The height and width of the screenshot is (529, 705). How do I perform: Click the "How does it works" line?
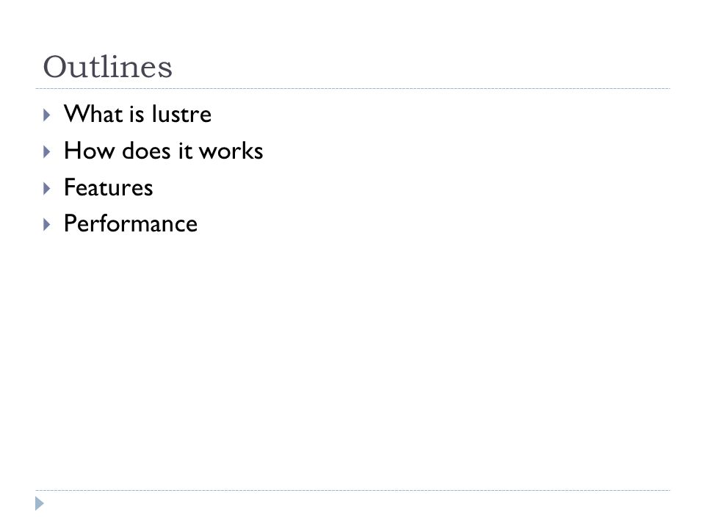point(164,151)
